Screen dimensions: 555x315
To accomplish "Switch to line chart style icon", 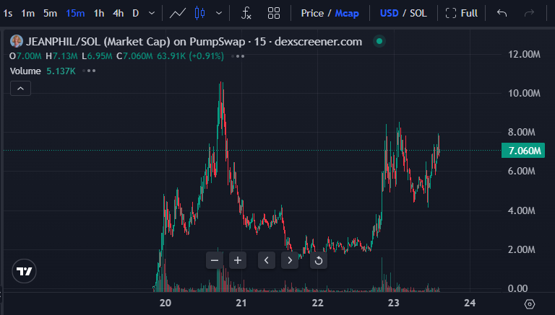I will 177,14.
